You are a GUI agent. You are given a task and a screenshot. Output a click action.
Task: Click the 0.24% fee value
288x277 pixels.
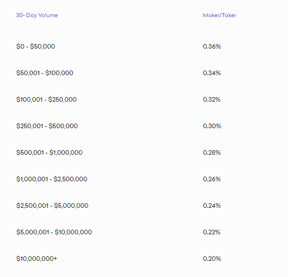pos(212,206)
